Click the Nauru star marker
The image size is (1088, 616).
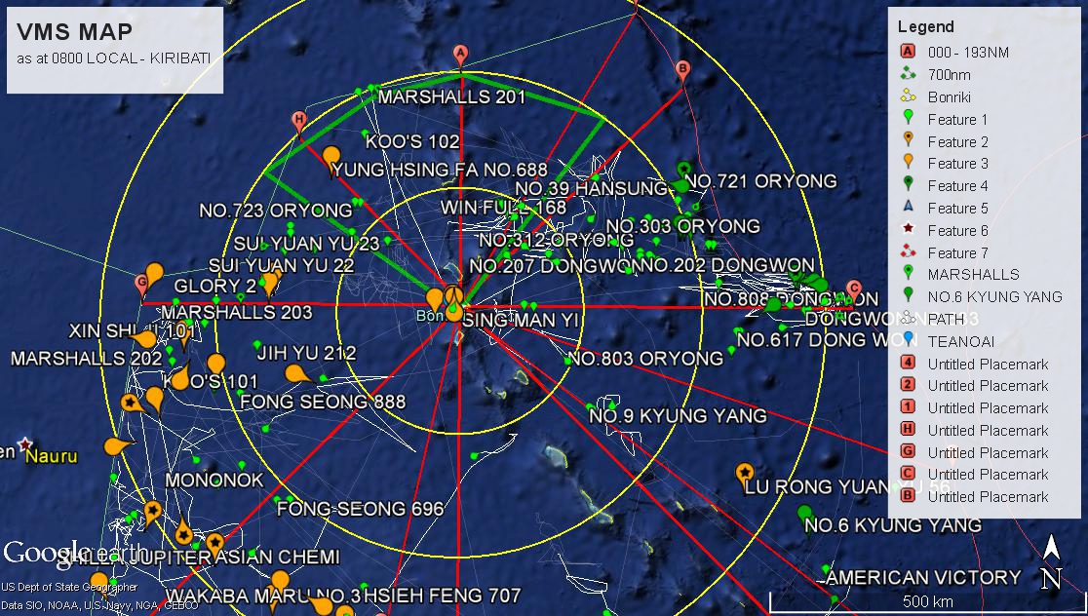(24, 444)
